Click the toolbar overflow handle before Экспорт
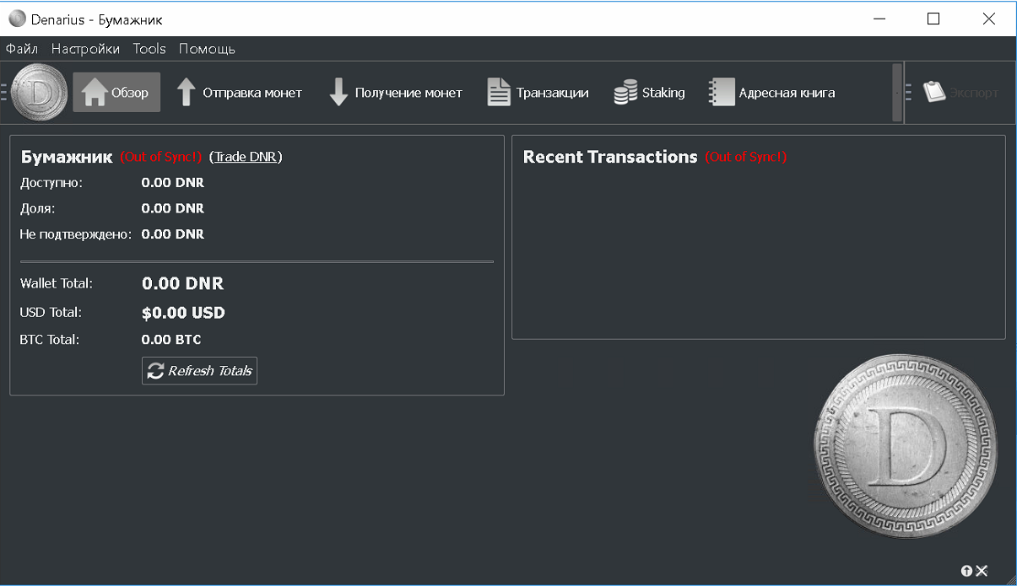This screenshot has width=1017, height=586. (897, 93)
